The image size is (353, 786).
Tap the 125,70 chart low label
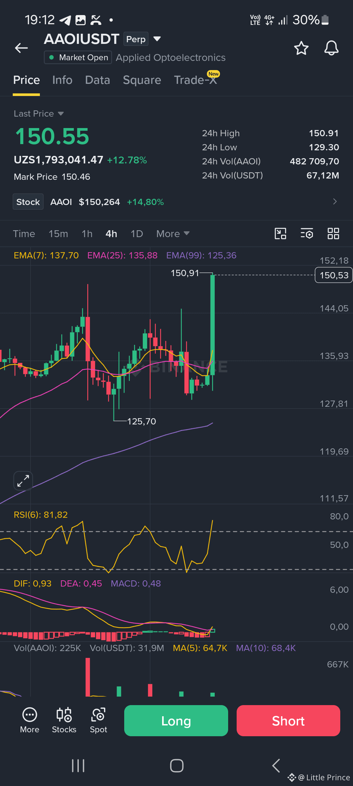(142, 421)
